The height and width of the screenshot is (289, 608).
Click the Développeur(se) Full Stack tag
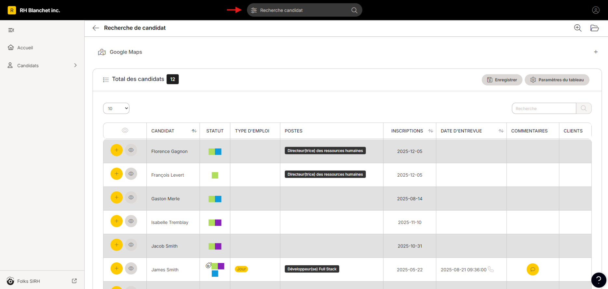pyautogui.click(x=312, y=269)
